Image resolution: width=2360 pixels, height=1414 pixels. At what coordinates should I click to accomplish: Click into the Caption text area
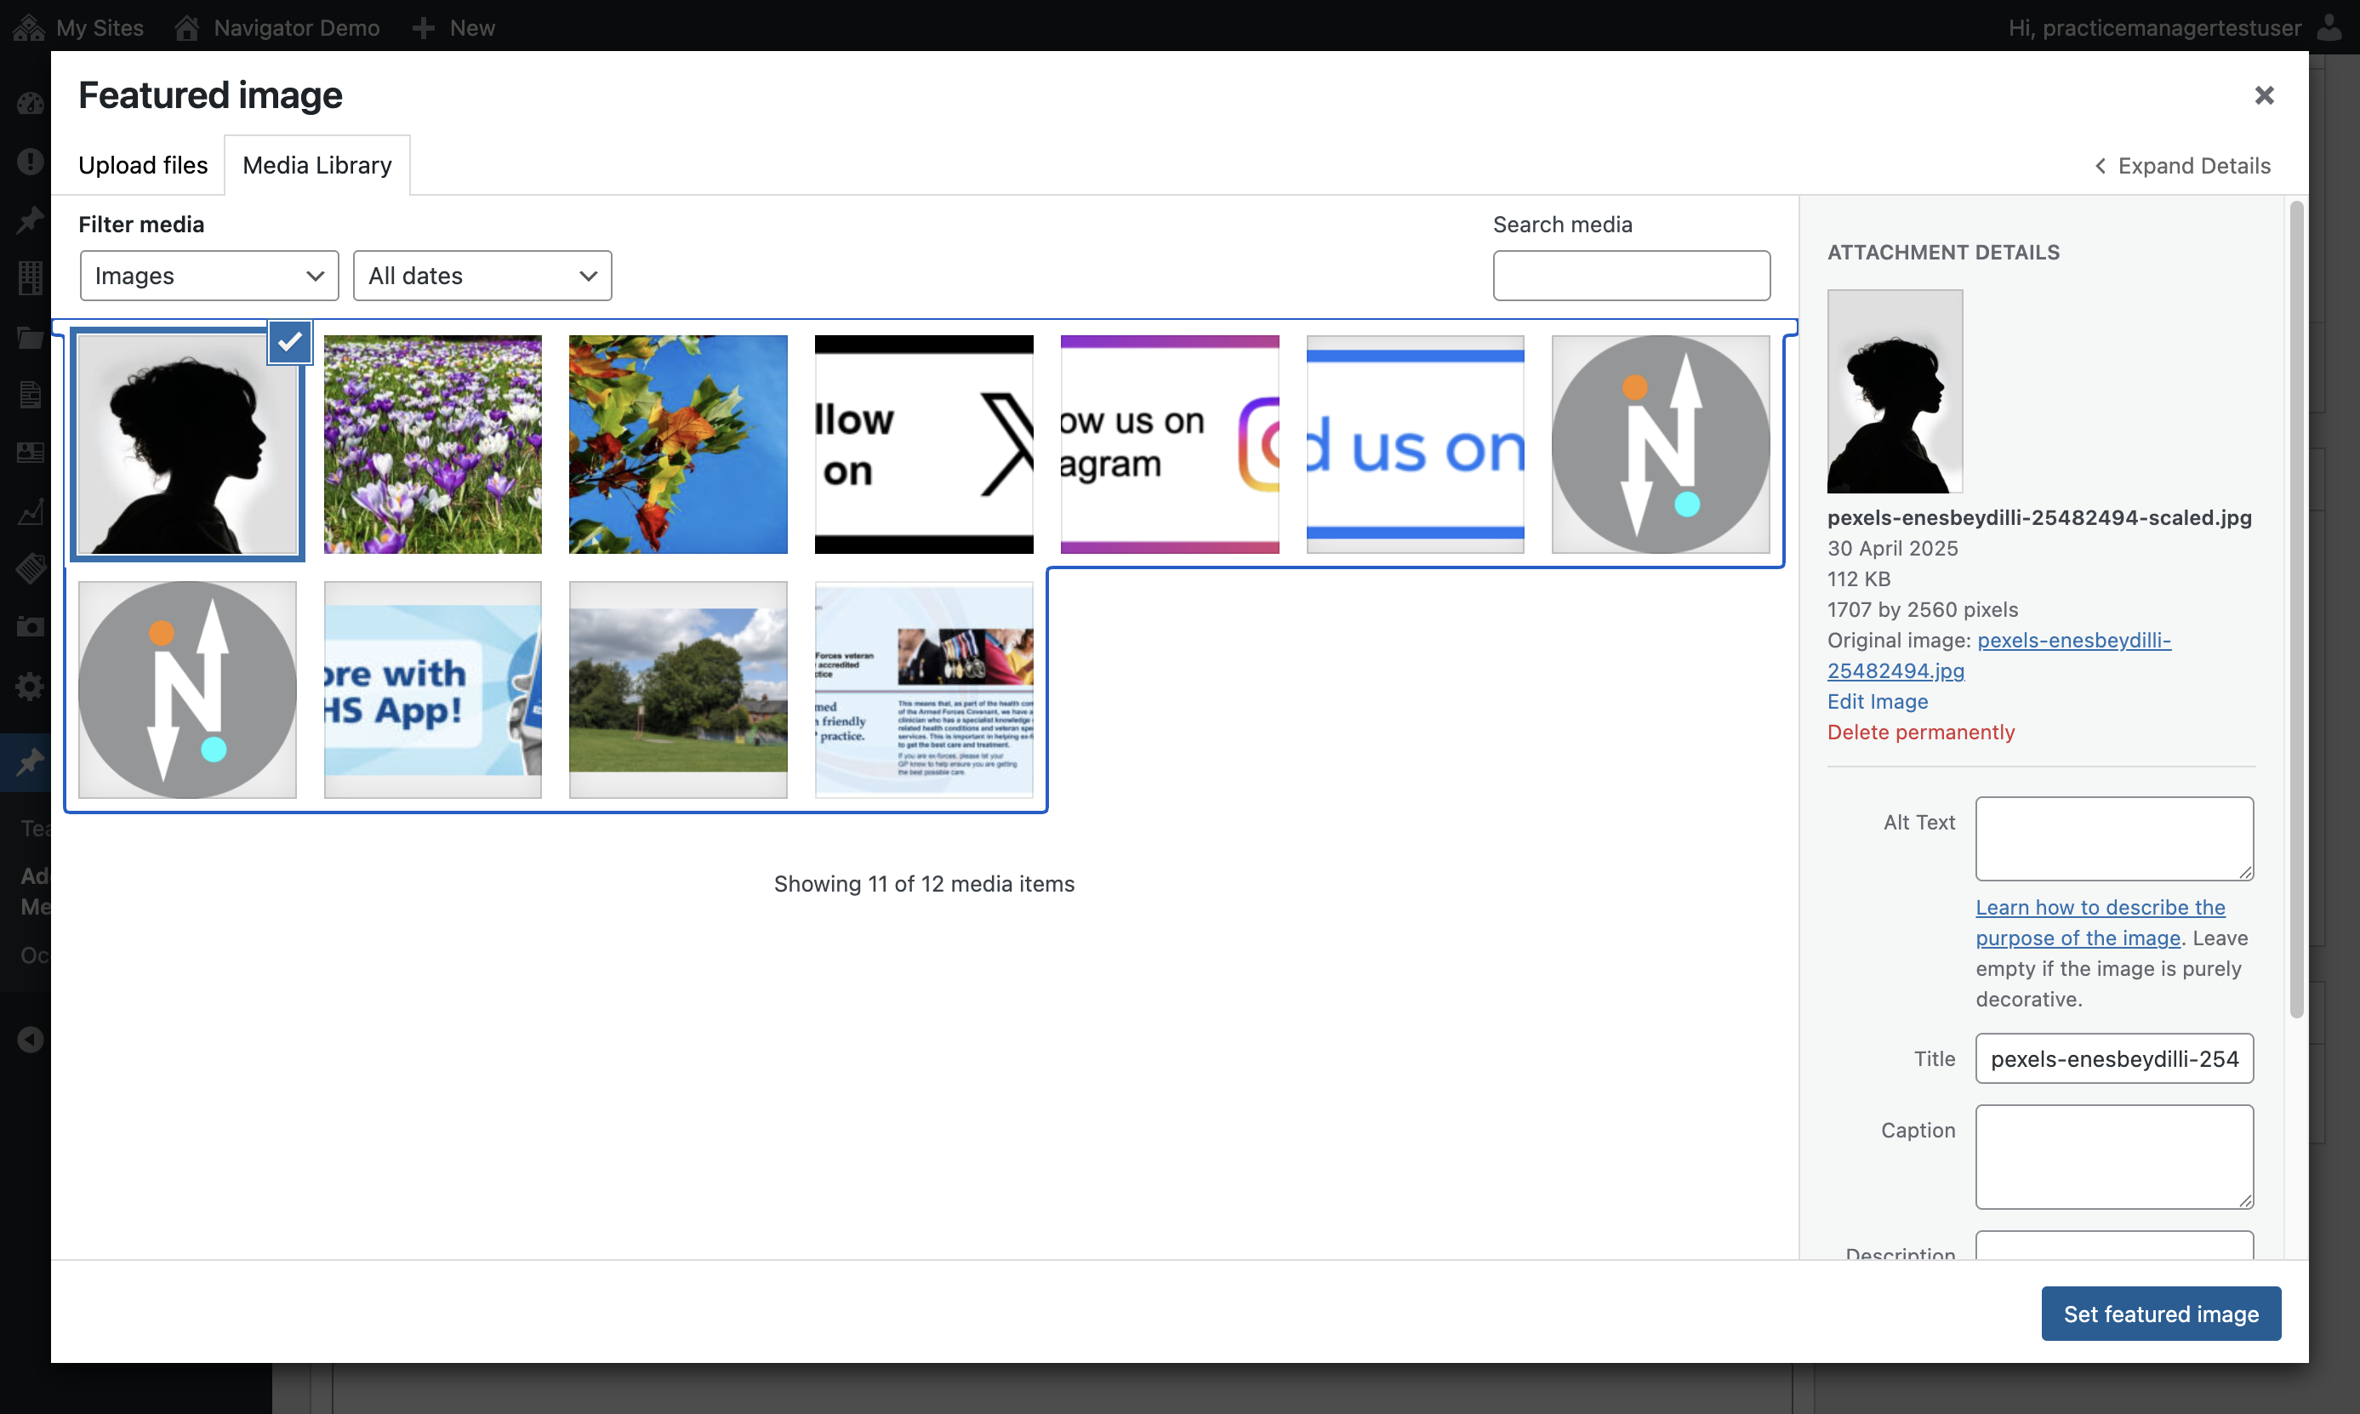pos(2114,1157)
